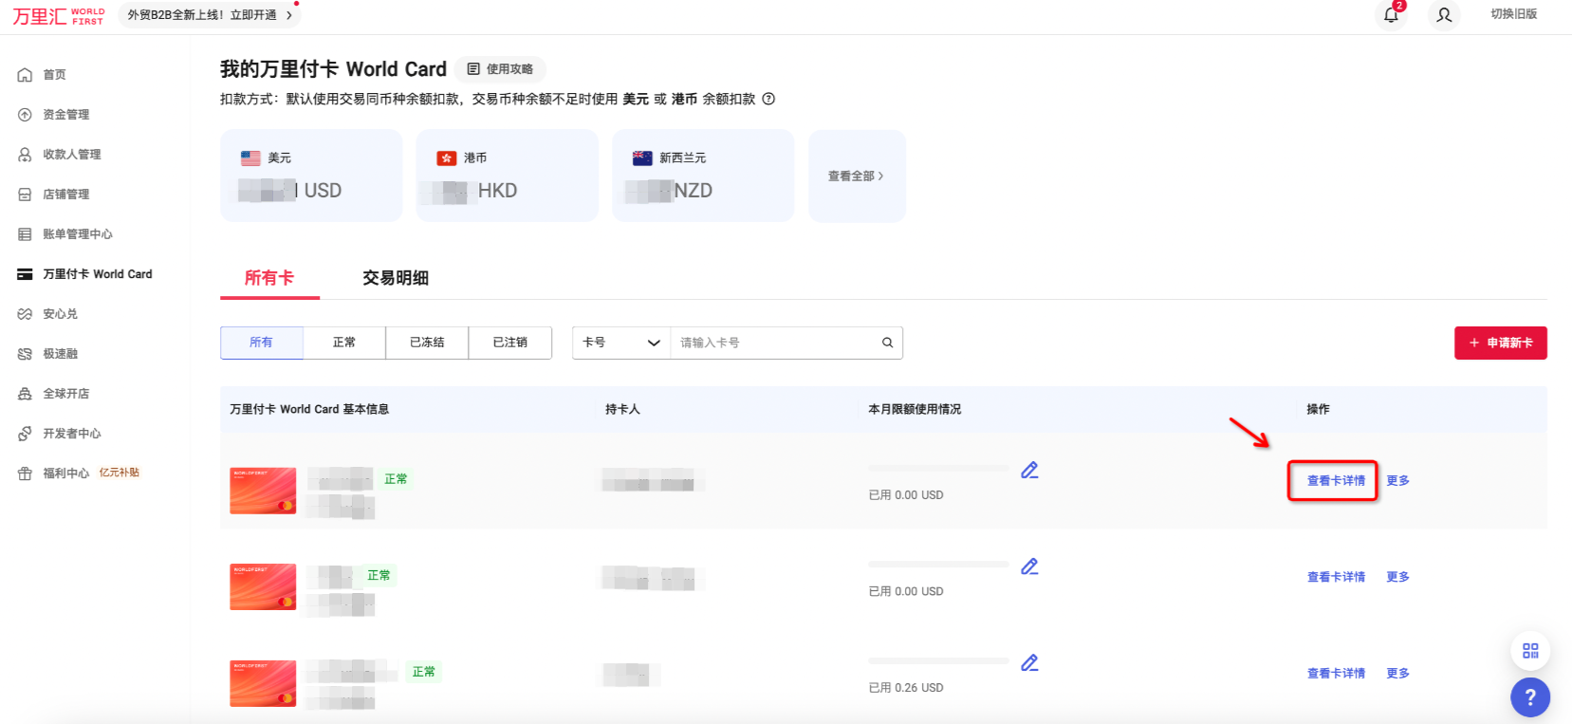Click the 请输入卡号 input field
1572x724 pixels.
click(773, 343)
